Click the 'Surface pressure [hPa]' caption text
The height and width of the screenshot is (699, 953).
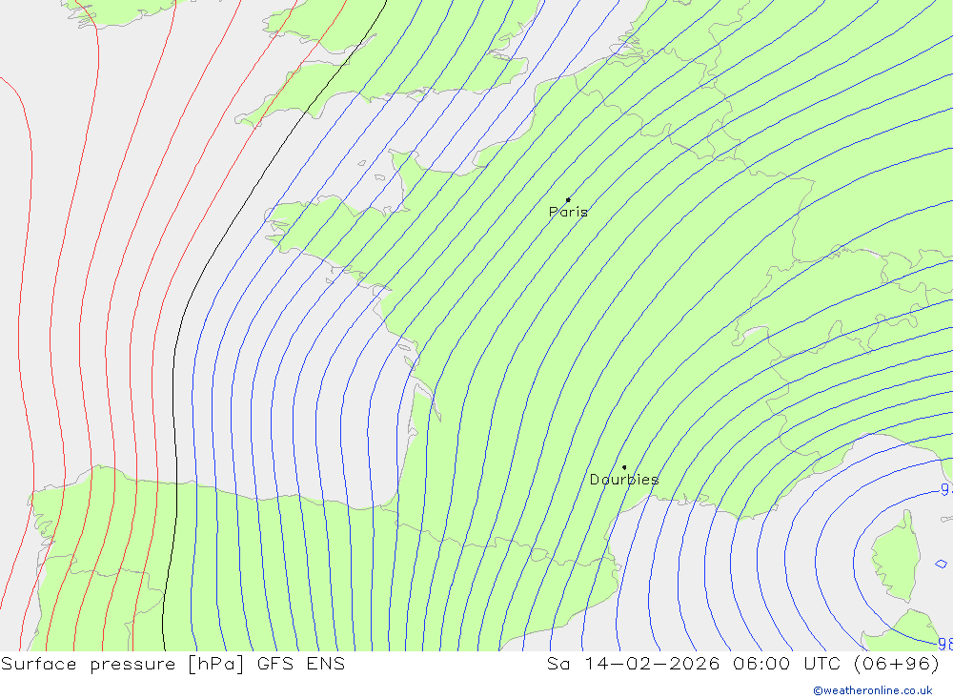[x=123, y=664]
